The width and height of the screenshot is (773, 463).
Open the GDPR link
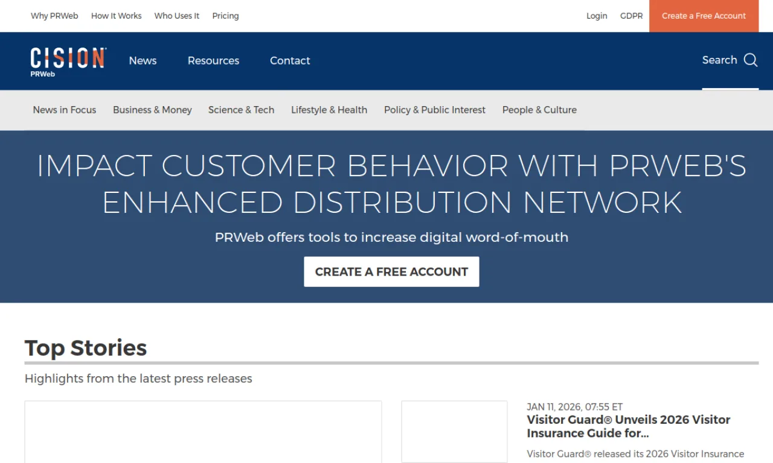(632, 16)
